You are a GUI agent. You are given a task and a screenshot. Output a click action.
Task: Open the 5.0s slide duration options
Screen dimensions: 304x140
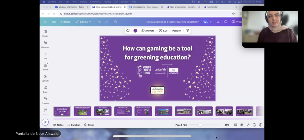pyautogui.click(x=163, y=30)
